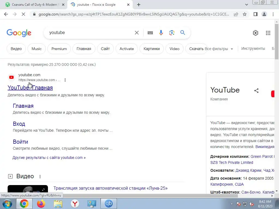Viewport: 279px width, 209px height.
Task: Open the Войти sitelink
Action: coord(20,142)
